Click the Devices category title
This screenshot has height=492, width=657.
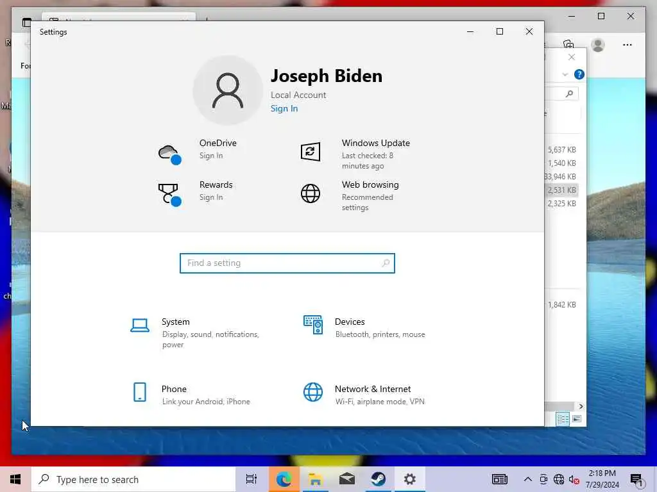350,322
